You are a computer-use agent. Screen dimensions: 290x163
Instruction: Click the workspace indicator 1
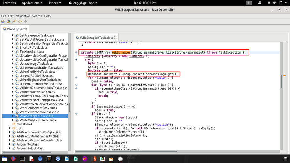[248, 3]
